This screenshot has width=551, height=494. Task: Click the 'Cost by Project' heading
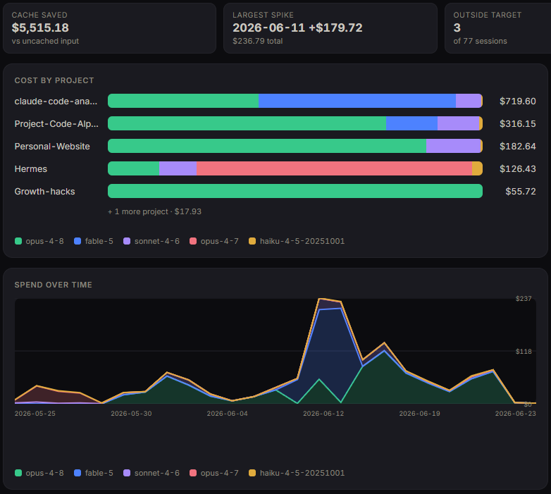tap(54, 80)
